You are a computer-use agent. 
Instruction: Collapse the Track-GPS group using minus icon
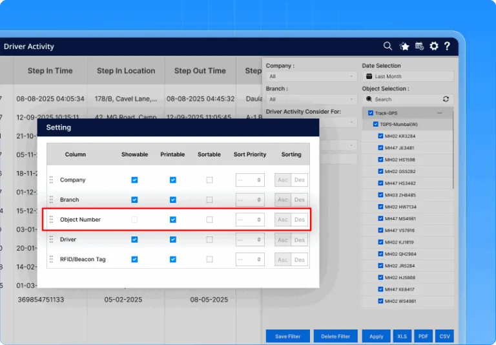440,113
